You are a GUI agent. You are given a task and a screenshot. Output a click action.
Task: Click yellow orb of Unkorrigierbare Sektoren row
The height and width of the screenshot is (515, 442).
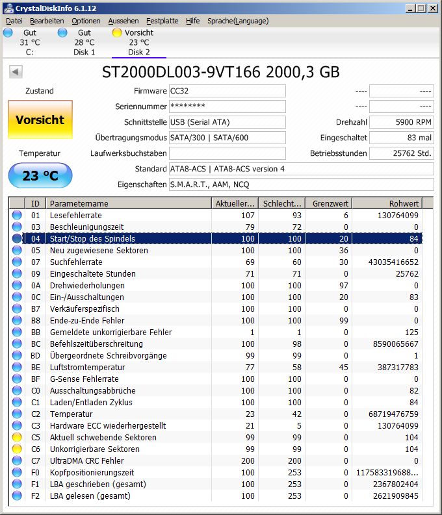coord(17,449)
